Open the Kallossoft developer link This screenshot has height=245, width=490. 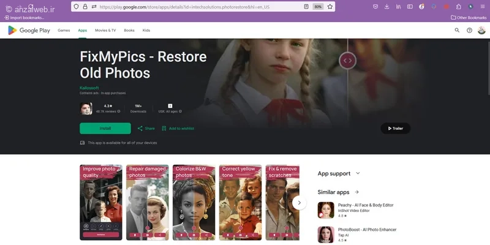[x=89, y=88]
